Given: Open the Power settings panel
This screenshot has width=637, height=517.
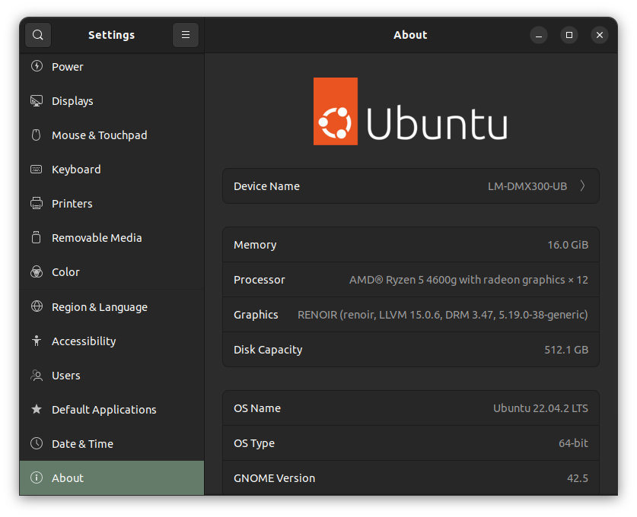Looking at the screenshot, I should click(x=112, y=67).
